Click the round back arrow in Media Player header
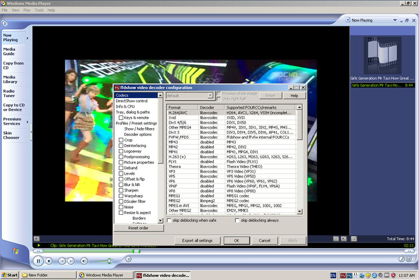The image size is (419, 280). tap(5, 23)
